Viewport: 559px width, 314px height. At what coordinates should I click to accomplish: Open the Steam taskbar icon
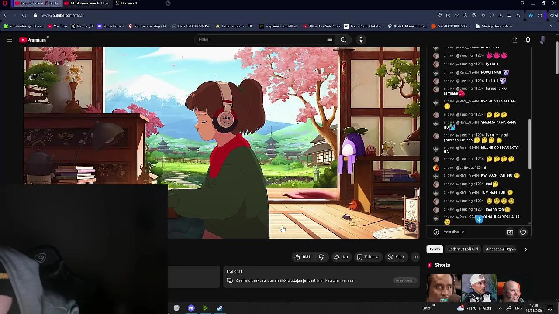(x=220, y=308)
